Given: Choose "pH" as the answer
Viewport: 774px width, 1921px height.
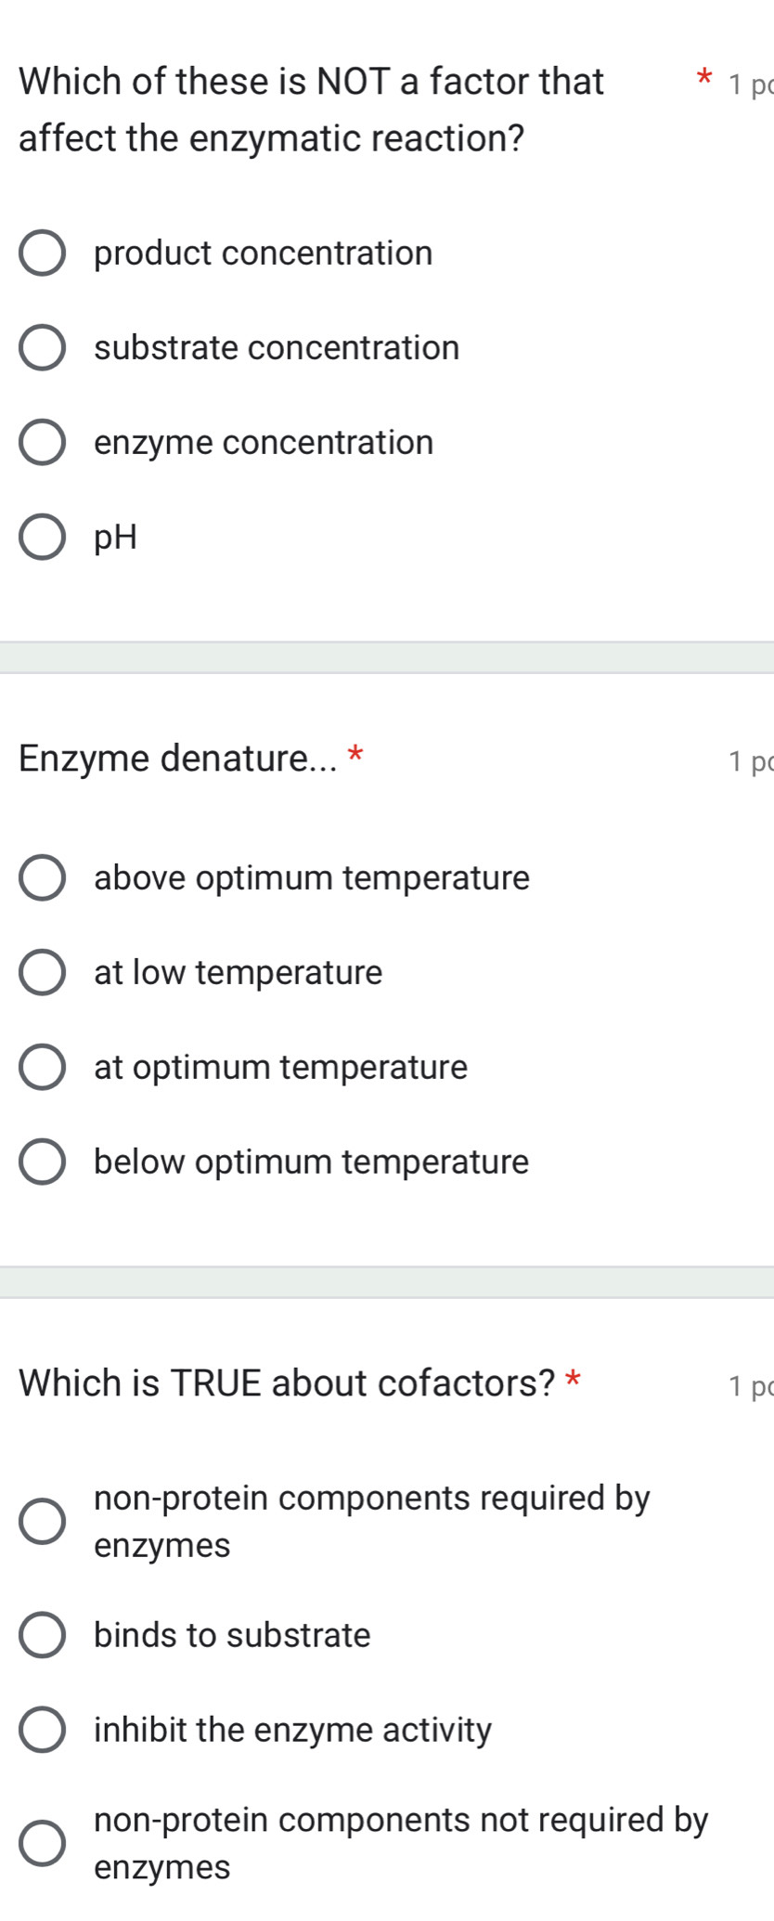Looking at the screenshot, I should coord(43,538).
